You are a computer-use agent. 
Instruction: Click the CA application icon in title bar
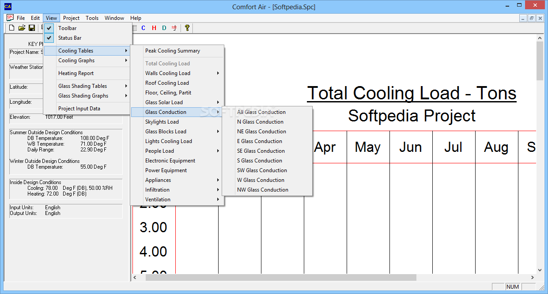click(8, 6)
